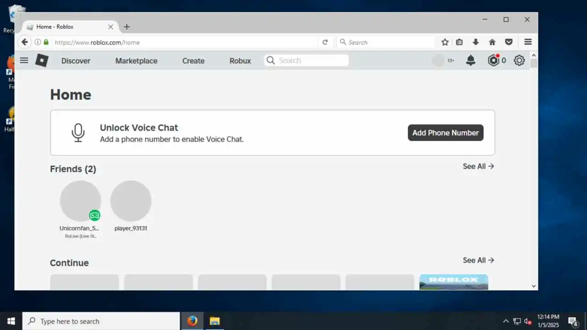This screenshot has width=587, height=330.
Task: Open the Discover page
Action: 76,60
